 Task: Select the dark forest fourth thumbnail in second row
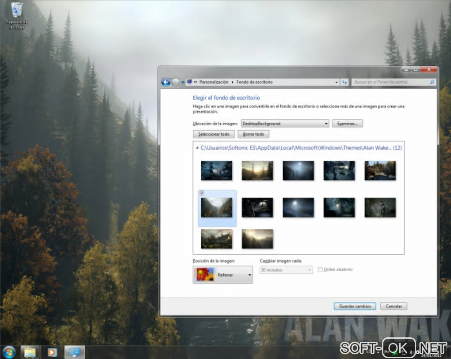339,208
